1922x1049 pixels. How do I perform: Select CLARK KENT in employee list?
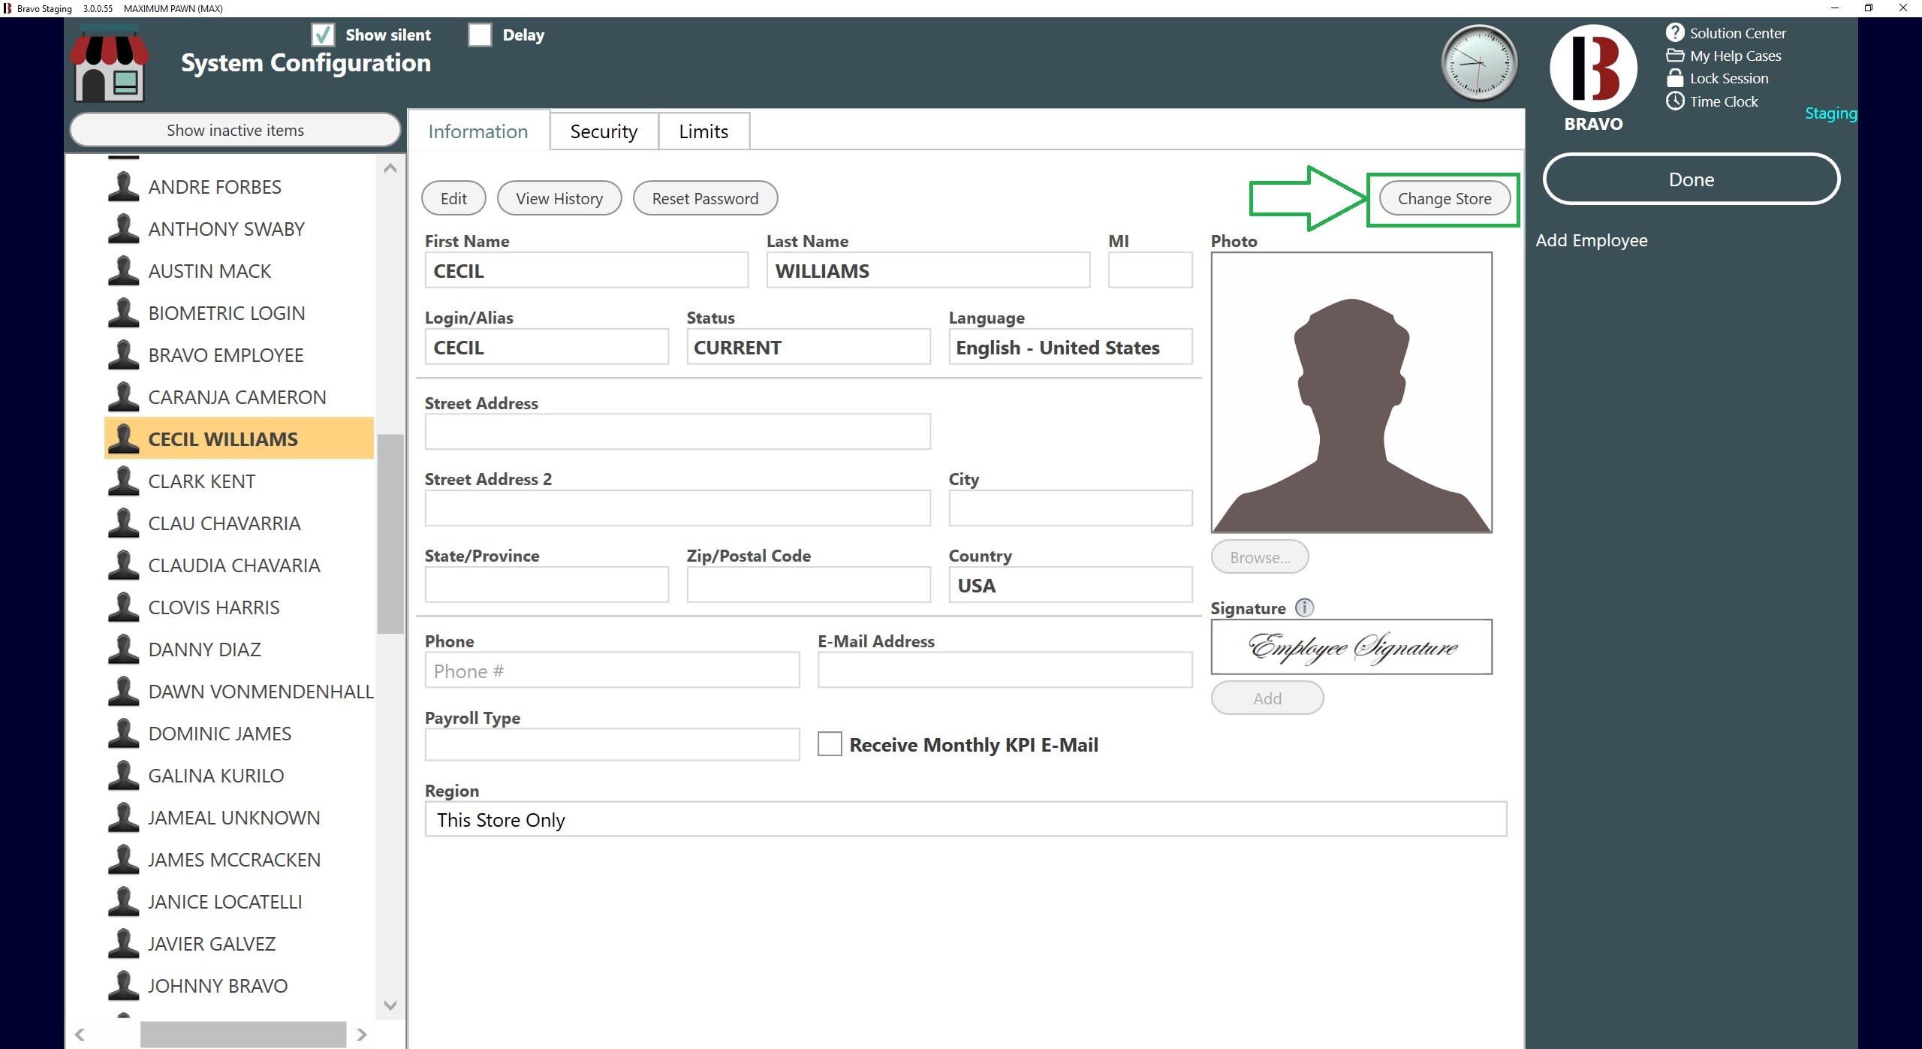[x=201, y=481]
